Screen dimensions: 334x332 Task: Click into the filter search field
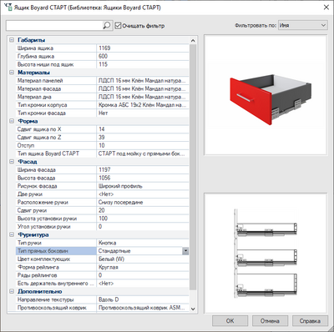tap(54, 26)
